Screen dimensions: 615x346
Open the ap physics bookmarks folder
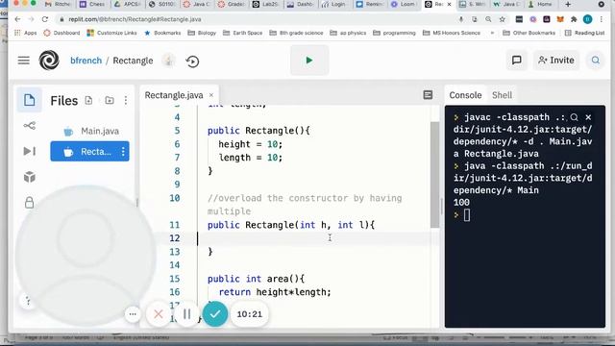coord(348,33)
